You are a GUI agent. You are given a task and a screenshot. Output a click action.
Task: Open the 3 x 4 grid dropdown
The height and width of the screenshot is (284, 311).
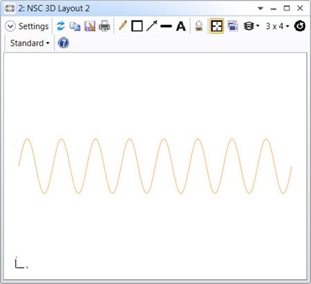(277, 26)
